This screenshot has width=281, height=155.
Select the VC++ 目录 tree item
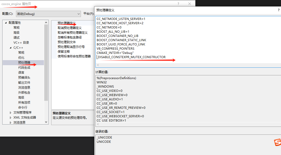coord(21,43)
